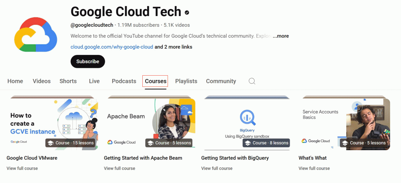The width and height of the screenshot is (401, 183).
Task: View full course under Apache Beam
Action: 119,168
